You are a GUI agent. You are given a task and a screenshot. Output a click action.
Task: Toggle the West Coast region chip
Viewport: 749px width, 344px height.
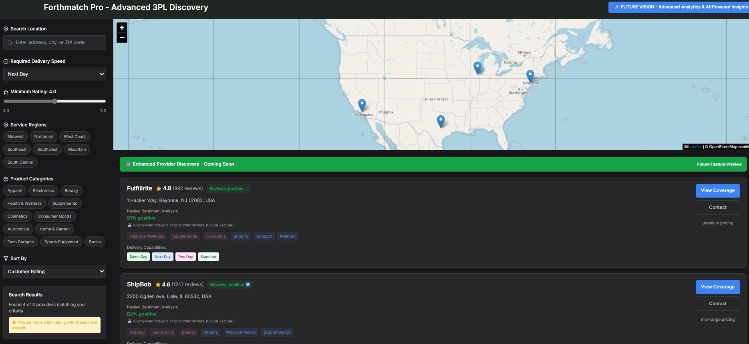[x=74, y=137]
